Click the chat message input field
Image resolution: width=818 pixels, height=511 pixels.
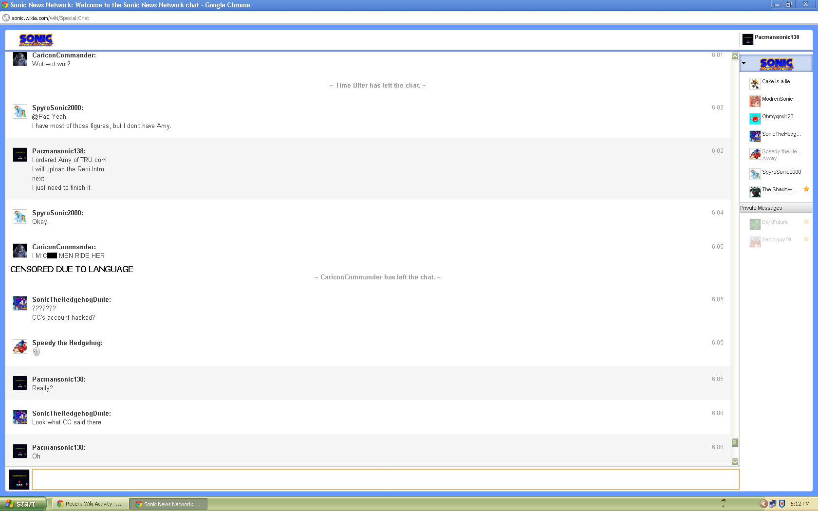tap(385, 479)
